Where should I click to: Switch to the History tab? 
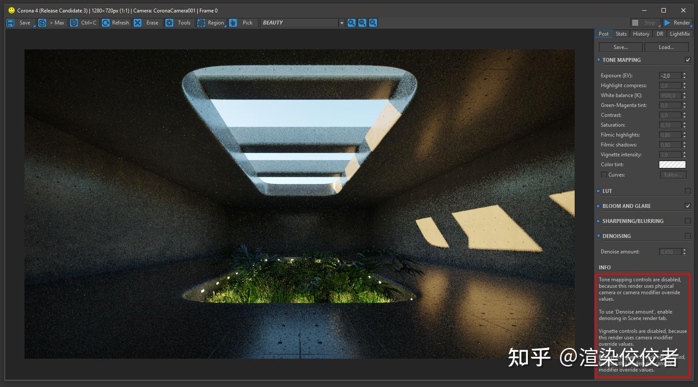pyautogui.click(x=641, y=34)
